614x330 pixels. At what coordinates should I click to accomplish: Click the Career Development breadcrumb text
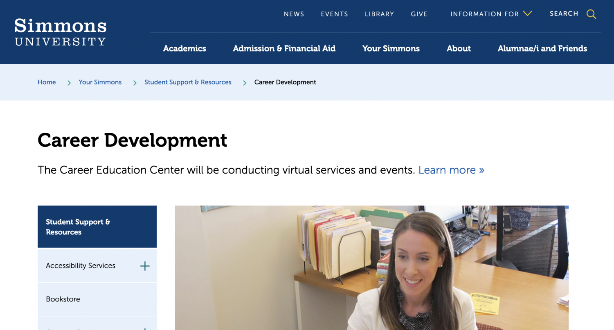tap(285, 82)
